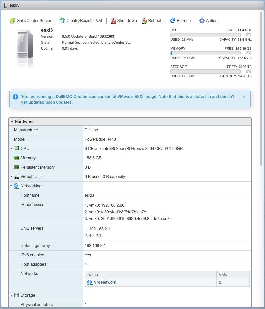Click the Hostname value 'esxi3'
This screenshot has height=309, width=265.
(x=89, y=195)
